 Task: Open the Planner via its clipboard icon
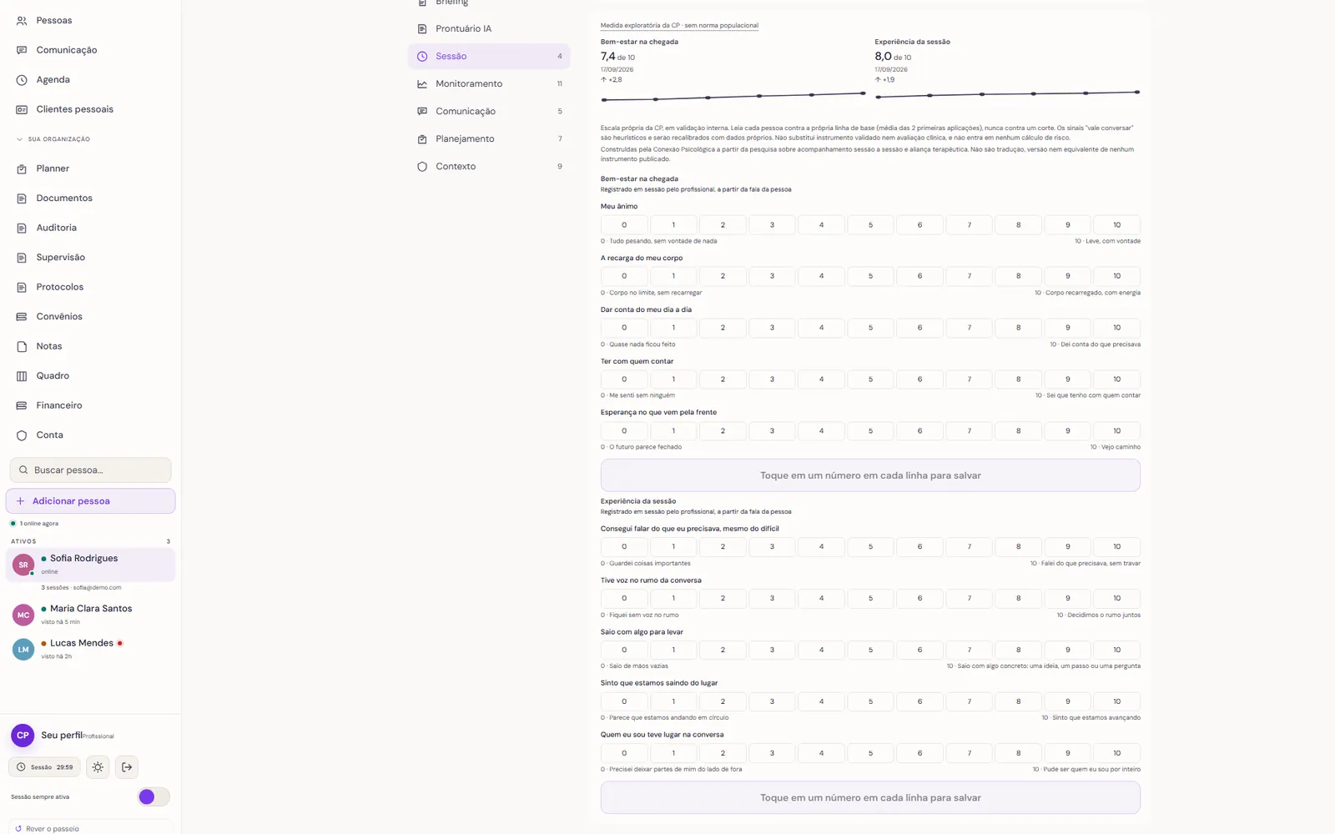(x=22, y=168)
